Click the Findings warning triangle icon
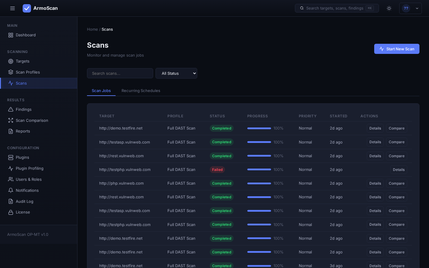The height and width of the screenshot is (268, 429). tap(11, 110)
